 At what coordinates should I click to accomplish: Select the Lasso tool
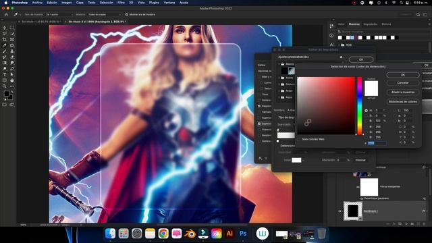point(5,34)
